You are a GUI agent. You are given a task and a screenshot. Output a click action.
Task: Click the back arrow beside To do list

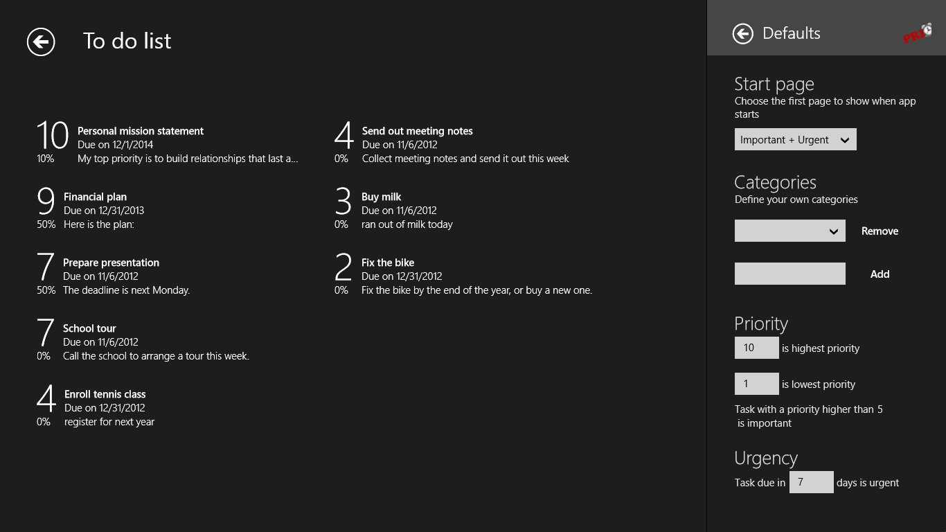coord(41,42)
